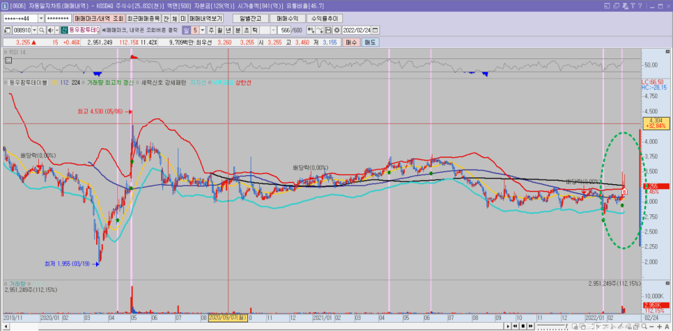Open the account number dropdown
The height and width of the screenshot is (331, 673).
pos(41,18)
